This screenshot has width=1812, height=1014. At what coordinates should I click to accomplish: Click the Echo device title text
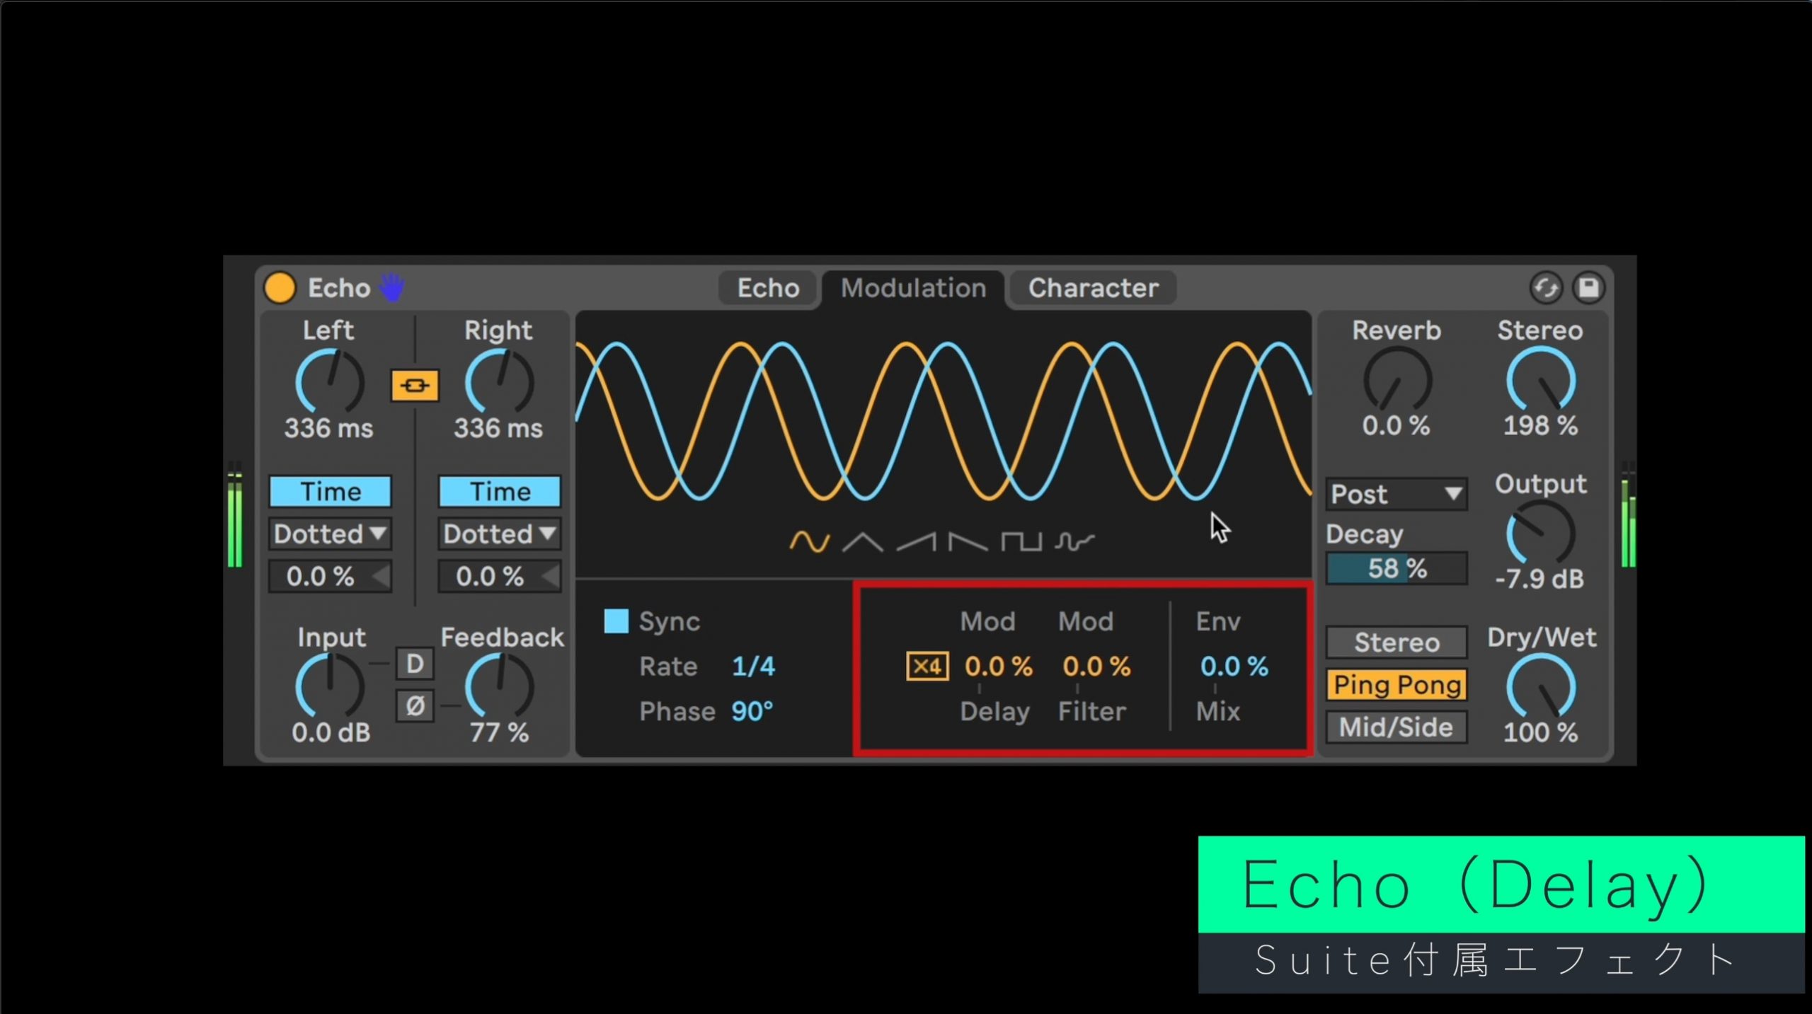[x=339, y=288]
